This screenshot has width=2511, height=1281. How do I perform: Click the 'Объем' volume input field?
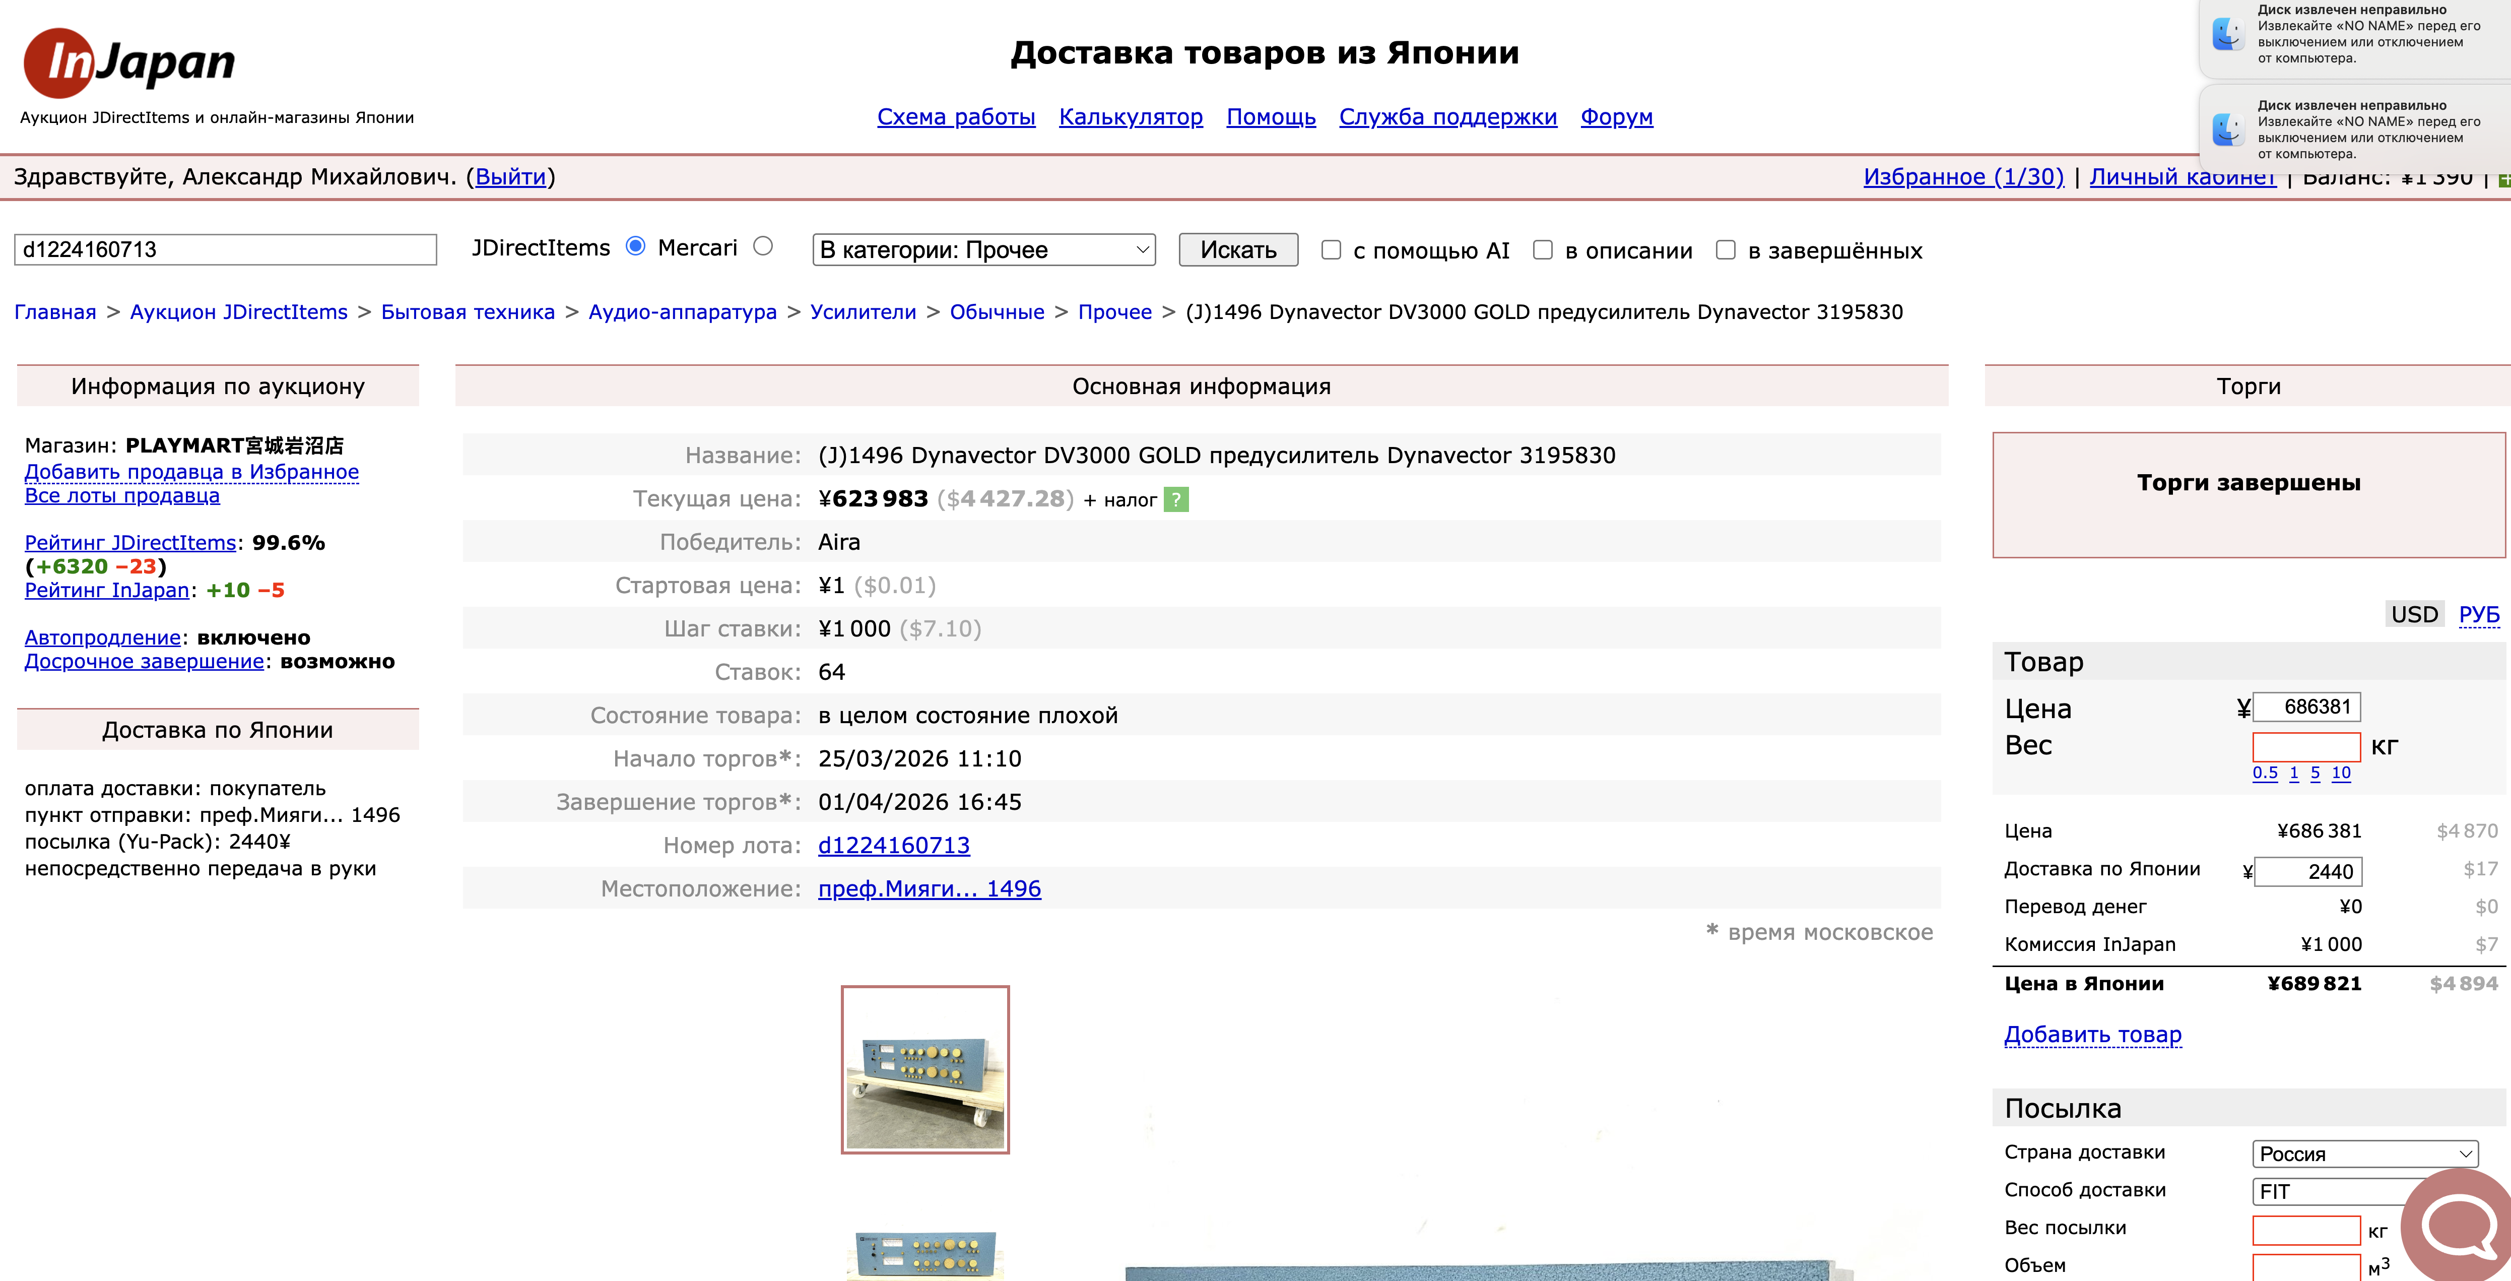click(x=2305, y=1267)
